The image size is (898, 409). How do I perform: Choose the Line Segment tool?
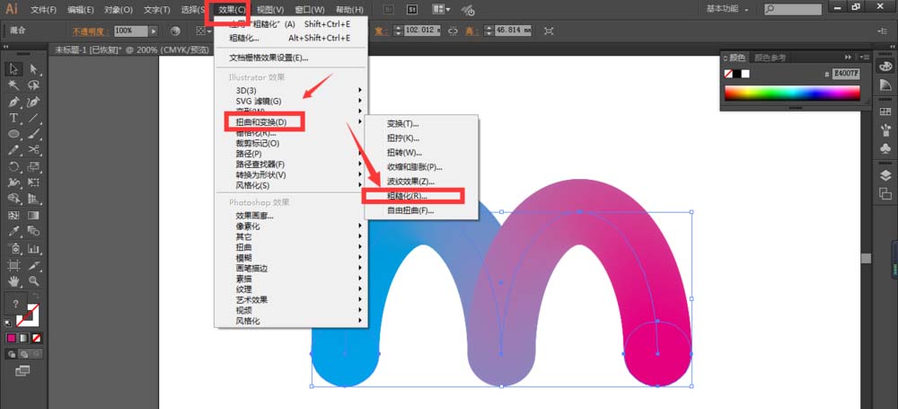pyautogui.click(x=34, y=118)
